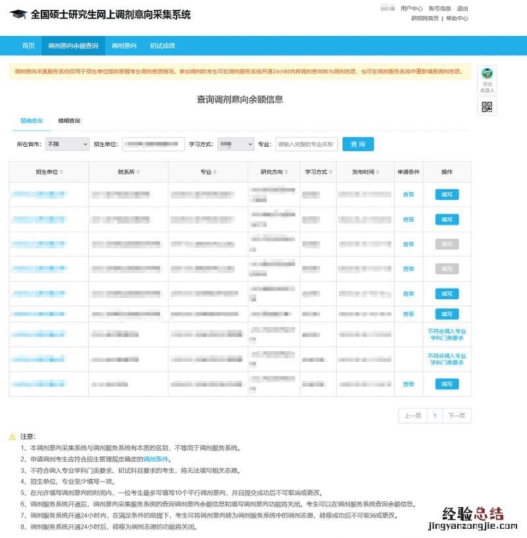
Task: Click the 专业 name input field
Action: click(x=306, y=144)
